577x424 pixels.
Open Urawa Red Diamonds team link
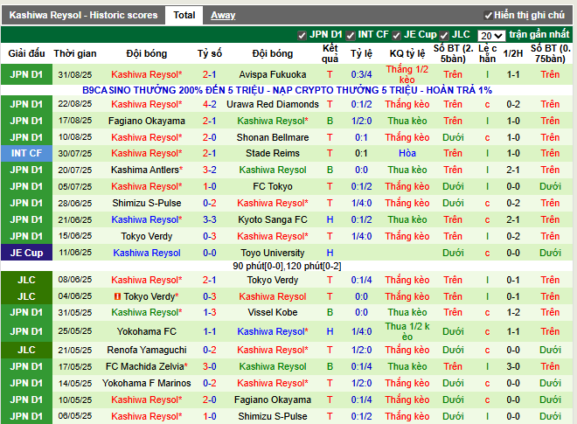[272, 104]
